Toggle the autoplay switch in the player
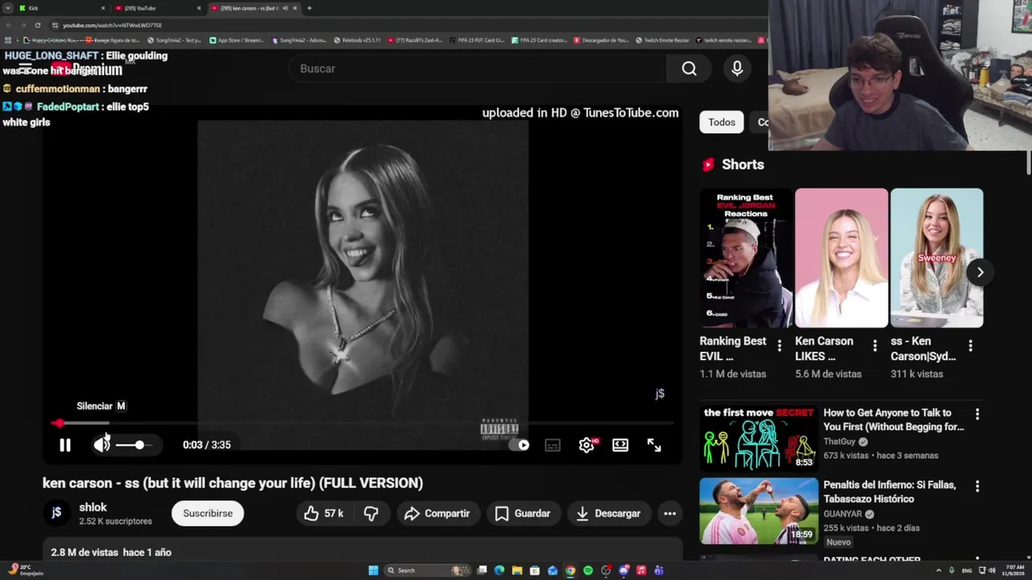The height and width of the screenshot is (580, 1032). coord(520,445)
